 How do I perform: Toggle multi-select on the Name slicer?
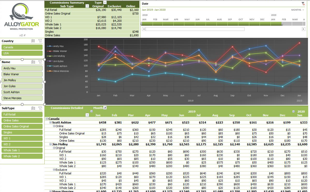33,62
